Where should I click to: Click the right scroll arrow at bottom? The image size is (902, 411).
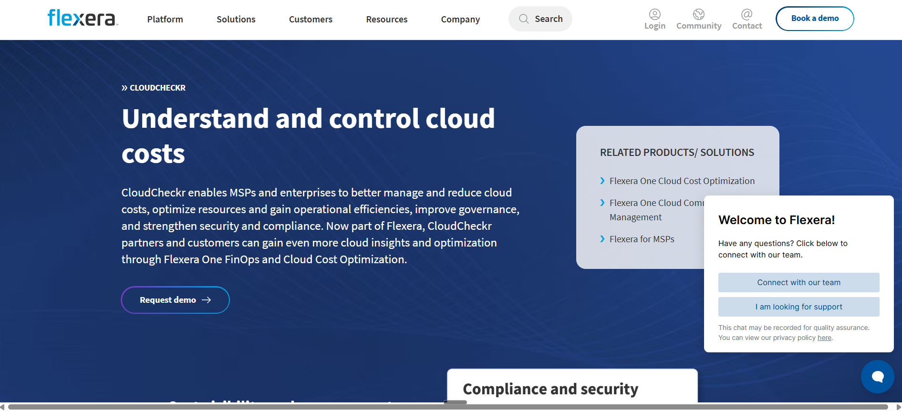pos(898,407)
